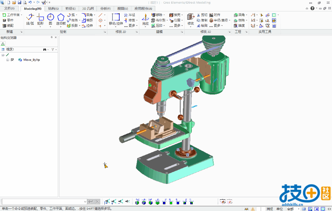Choose the 样条 spline tool

coord(73,20)
